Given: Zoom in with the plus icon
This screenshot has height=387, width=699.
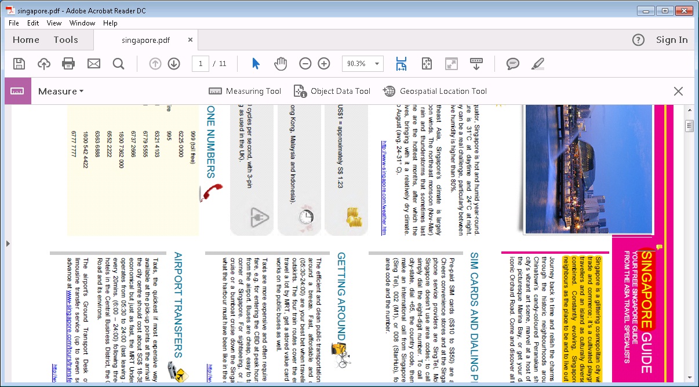Looking at the screenshot, I should click(323, 64).
